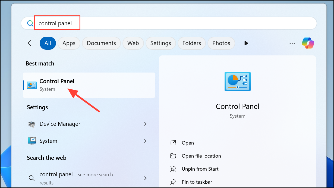Click the search field containing control panel
The image size is (334, 188).
tap(169, 23)
